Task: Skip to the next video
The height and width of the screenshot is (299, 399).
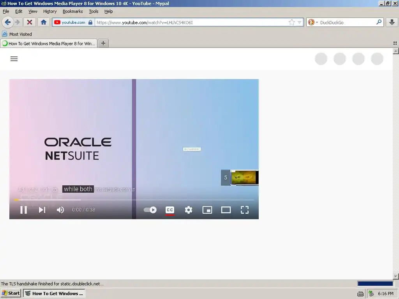Action: coord(42,210)
